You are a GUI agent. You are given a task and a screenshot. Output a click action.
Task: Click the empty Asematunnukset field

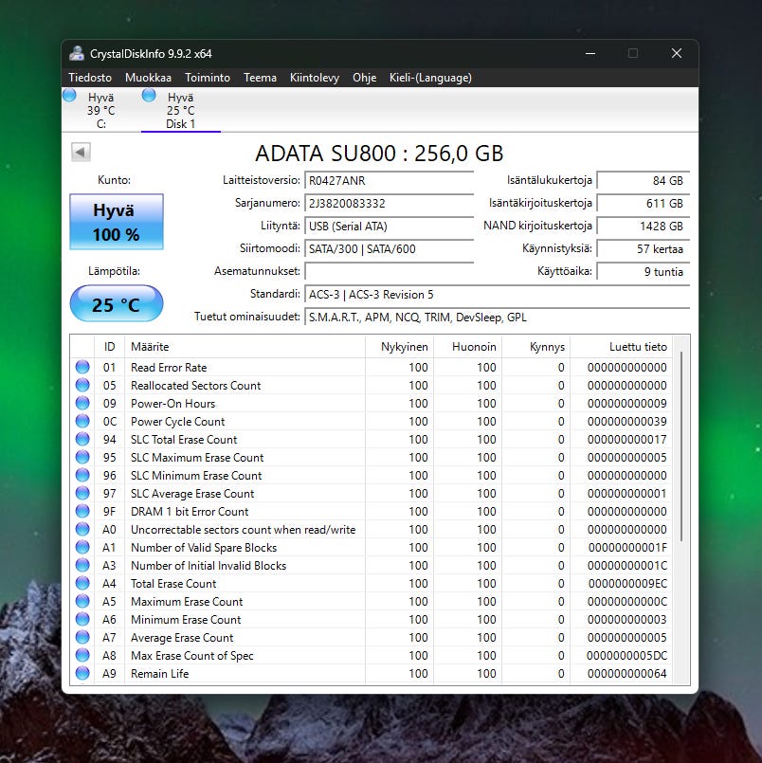coord(389,271)
